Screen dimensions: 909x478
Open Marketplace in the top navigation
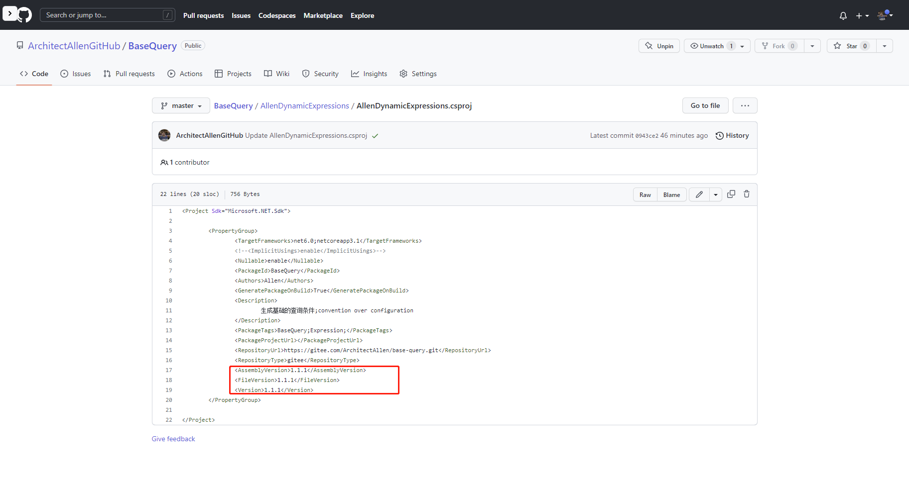[323, 15]
